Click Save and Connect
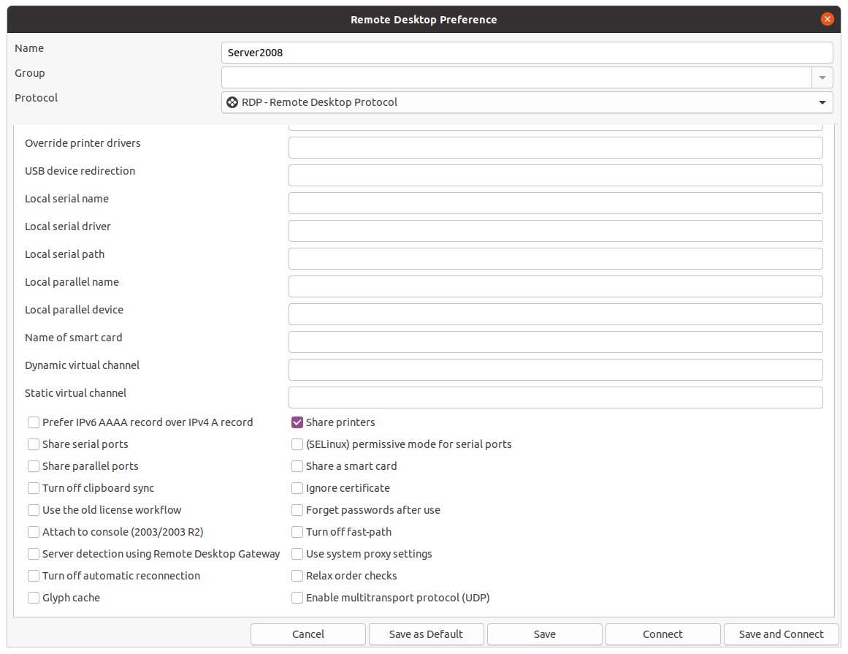This screenshot has width=848, height=654. (x=781, y=634)
